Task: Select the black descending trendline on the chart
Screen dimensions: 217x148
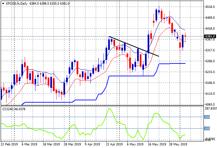Action: (134, 46)
